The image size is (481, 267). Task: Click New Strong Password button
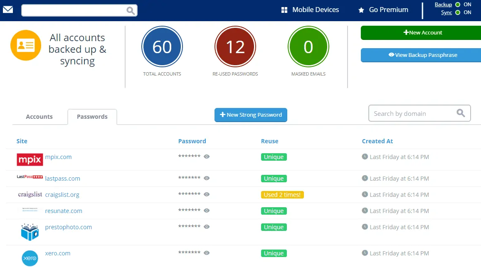click(251, 115)
